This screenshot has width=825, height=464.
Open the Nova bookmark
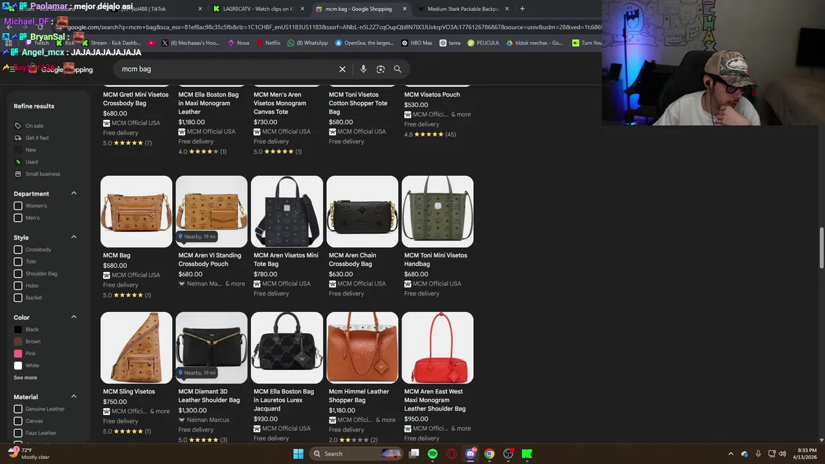238,43
